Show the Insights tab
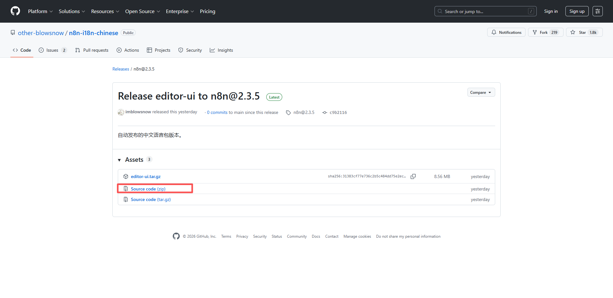Screen dimensions: 613x298 [221, 50]
